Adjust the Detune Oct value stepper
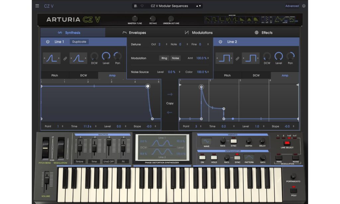 click(167, 44)
